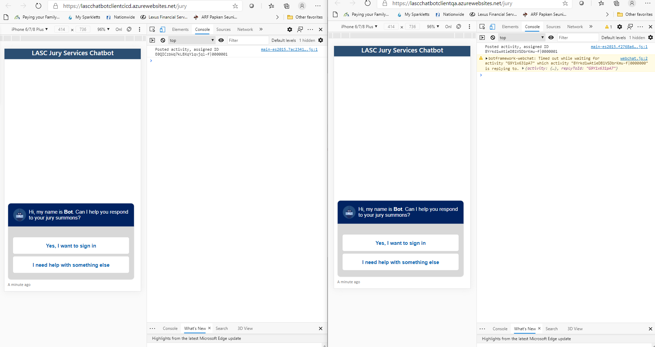The width and height of the screenshot is (655, 347).
Task: Open the Edge Collections icon
Action: point(286,6)
